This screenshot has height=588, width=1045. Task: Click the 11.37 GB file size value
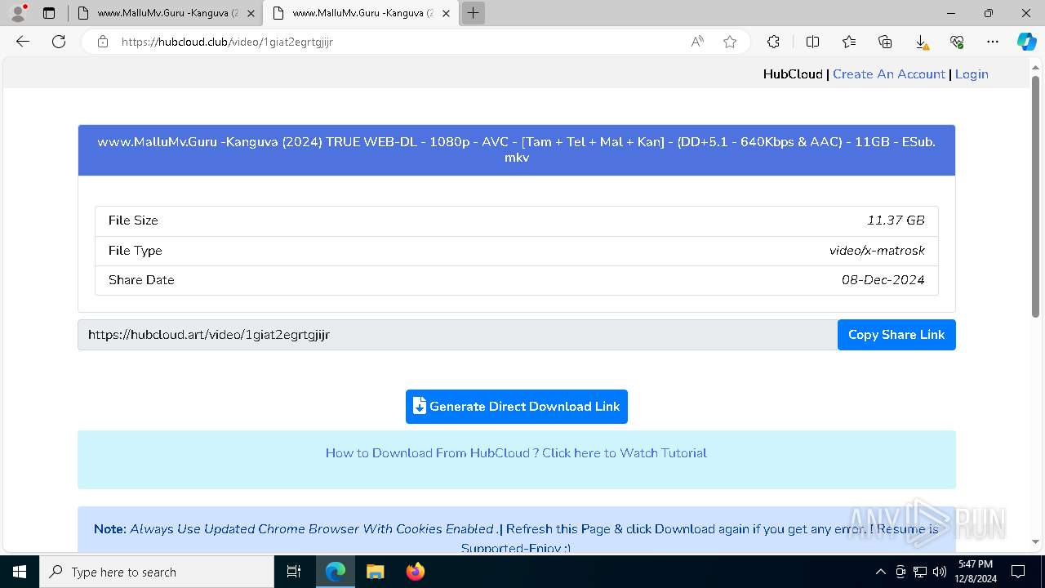coord(896,220)
